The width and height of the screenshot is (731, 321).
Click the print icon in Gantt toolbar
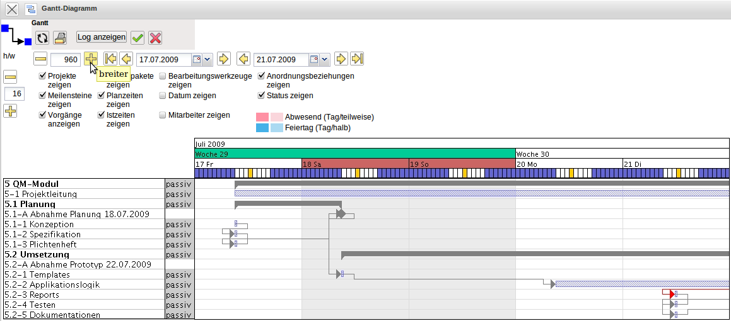click(x=60, y=38)
